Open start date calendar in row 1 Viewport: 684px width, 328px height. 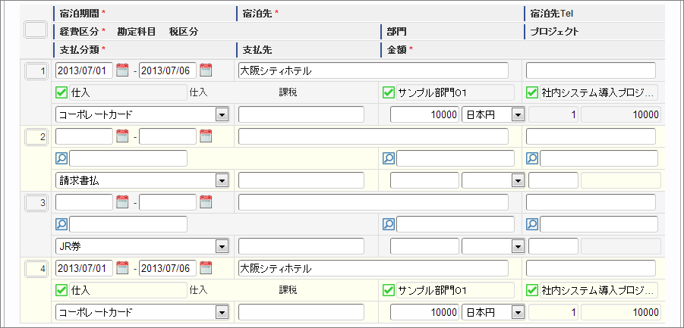122,70
